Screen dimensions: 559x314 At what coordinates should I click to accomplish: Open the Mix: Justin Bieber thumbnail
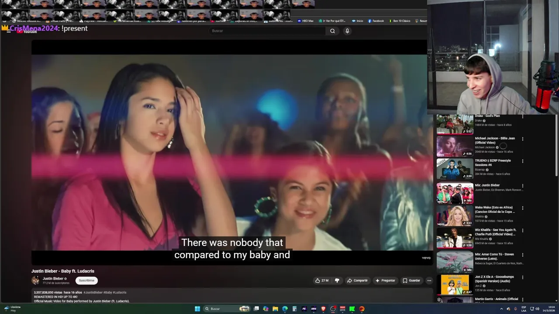455,193
